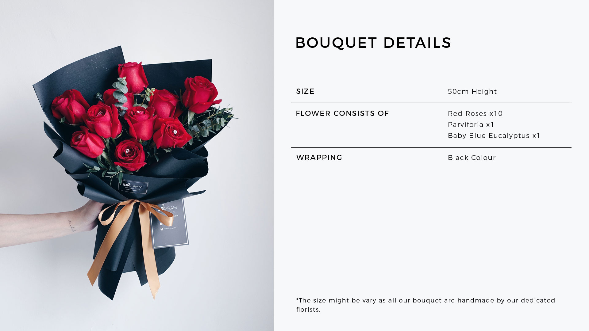Click the topmost red rose in the bouquet
The image size is (589, 331).
(x=133, y=76)
